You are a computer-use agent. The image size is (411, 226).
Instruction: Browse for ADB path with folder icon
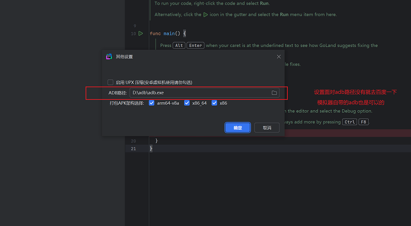274,93
